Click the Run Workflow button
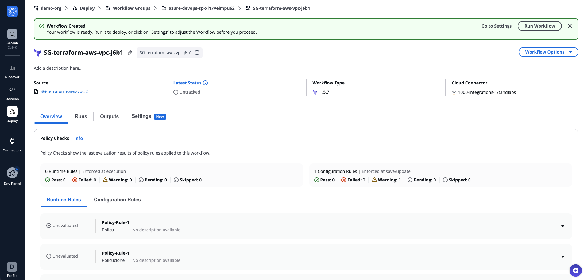This screenshot has height=280, width=584. (540, 26)
